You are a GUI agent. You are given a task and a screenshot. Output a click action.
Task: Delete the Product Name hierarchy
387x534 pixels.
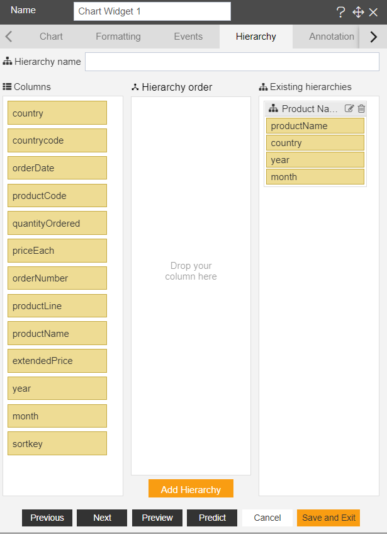coord(361,109)
